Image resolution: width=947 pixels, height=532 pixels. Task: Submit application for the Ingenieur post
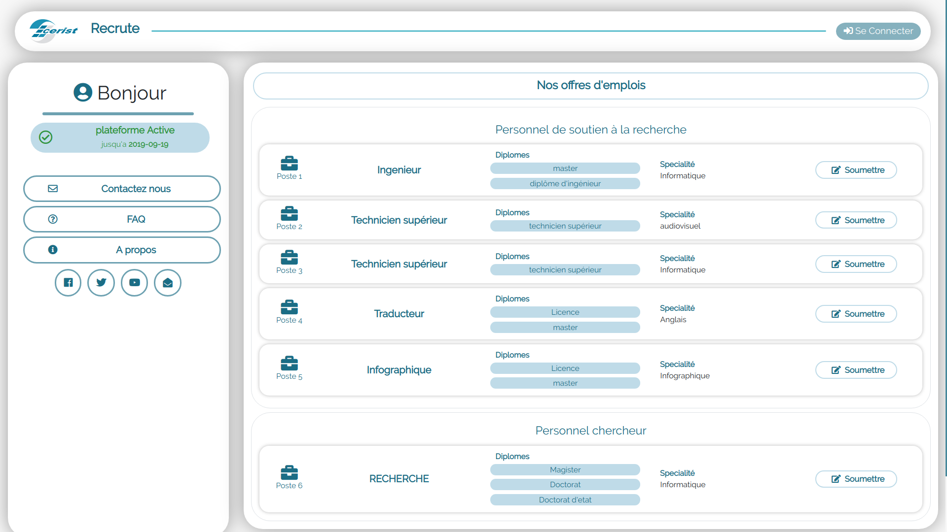pyautogui.click(x=856, y=170)
